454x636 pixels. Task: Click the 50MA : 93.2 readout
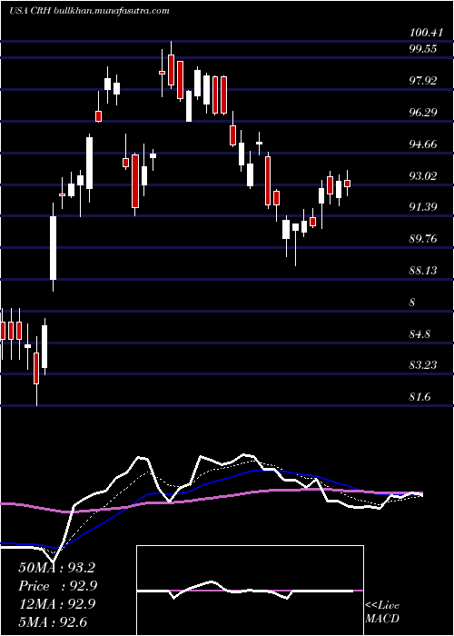pos(56,568)
